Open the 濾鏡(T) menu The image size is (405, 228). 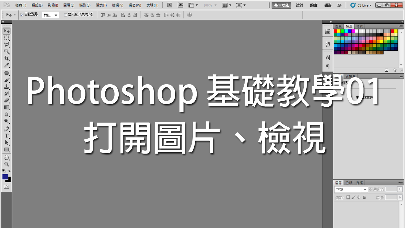coord(101,5)
